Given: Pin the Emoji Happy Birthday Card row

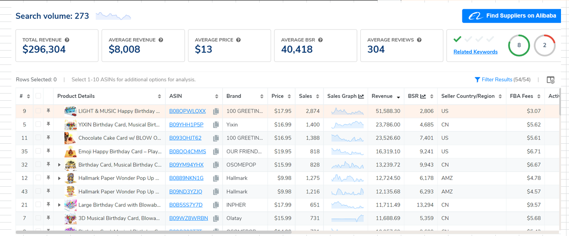Looking at the screenshot, I should 48,151.
